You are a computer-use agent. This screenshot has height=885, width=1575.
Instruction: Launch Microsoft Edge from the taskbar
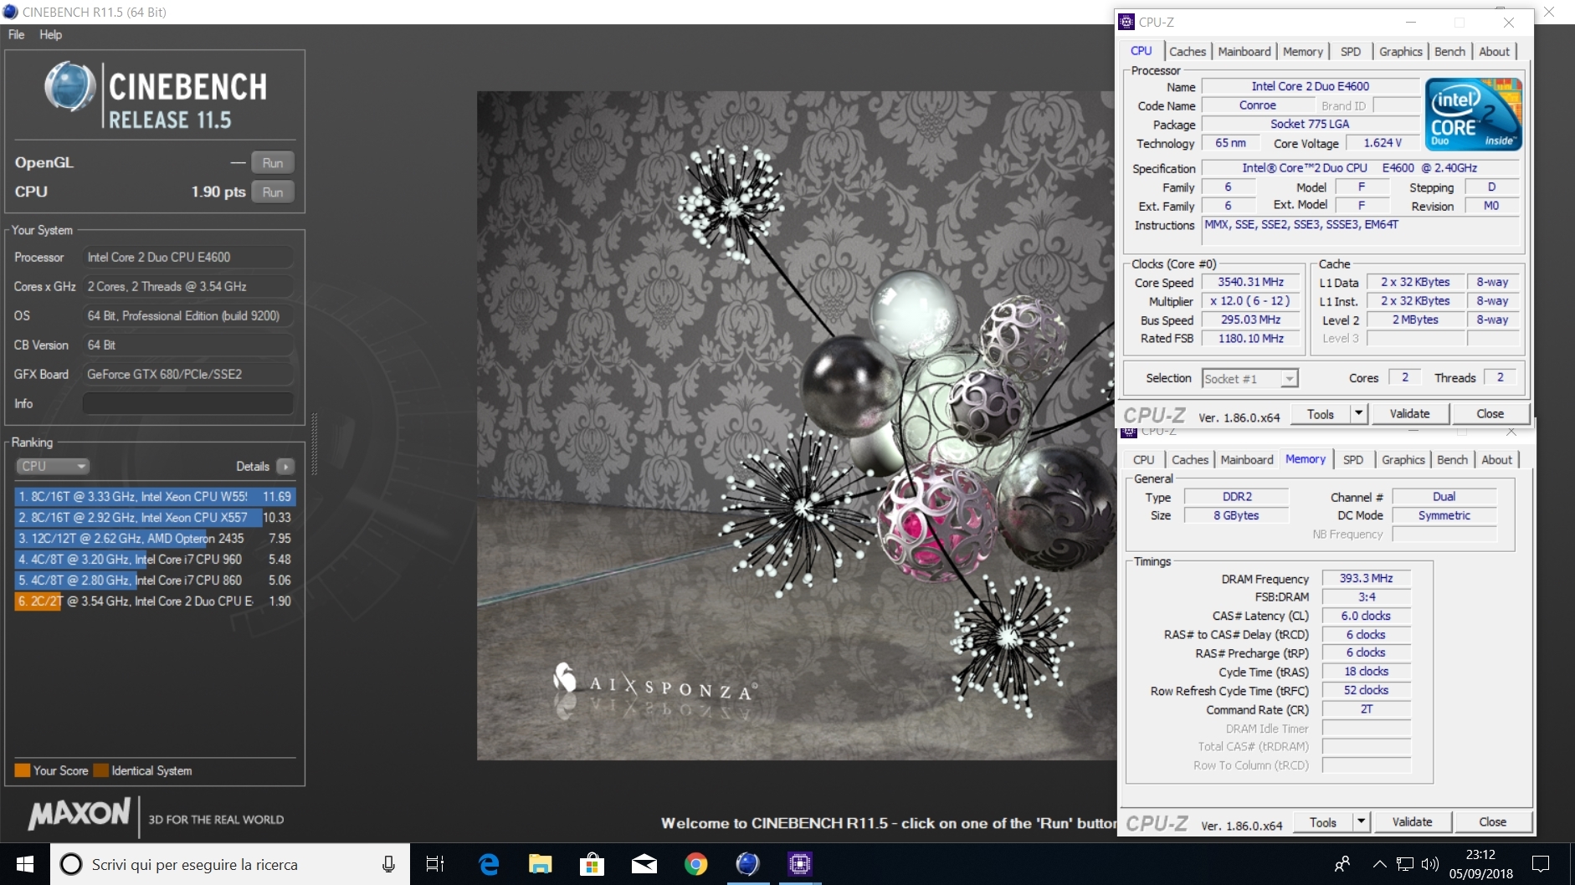tap(488, 864)
